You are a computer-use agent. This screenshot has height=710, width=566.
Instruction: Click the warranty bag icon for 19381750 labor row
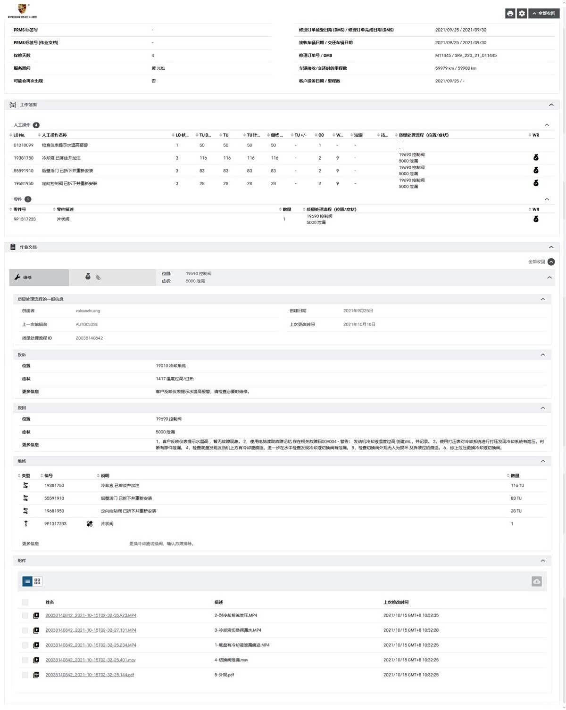tap(536, 157)
